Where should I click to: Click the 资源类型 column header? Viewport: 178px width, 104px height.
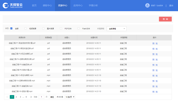pos(49,38)
